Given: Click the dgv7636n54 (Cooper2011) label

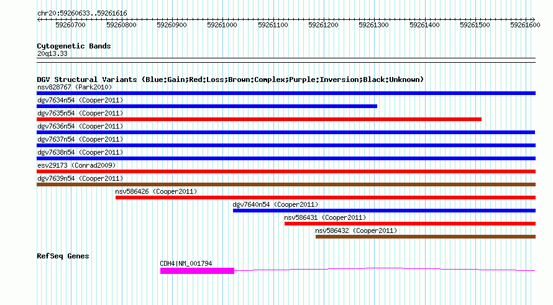Looking at the screenshot, I should click(80, 126).
